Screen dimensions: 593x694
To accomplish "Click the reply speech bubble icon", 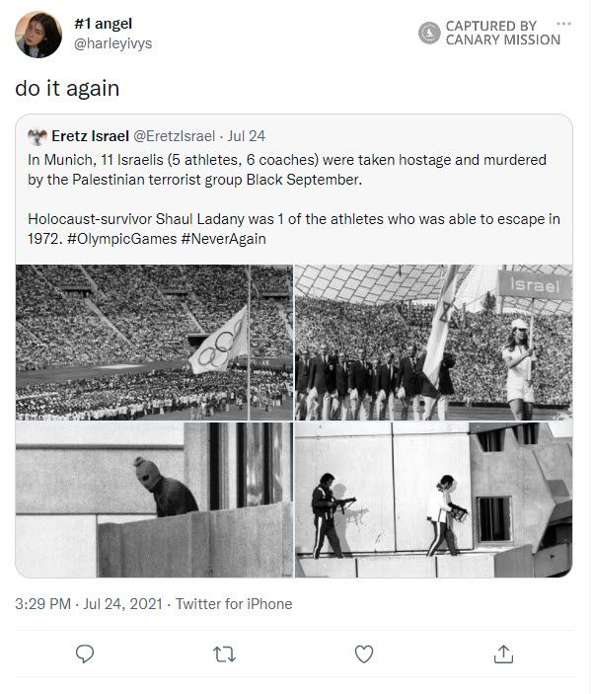I will click(85, 654).
